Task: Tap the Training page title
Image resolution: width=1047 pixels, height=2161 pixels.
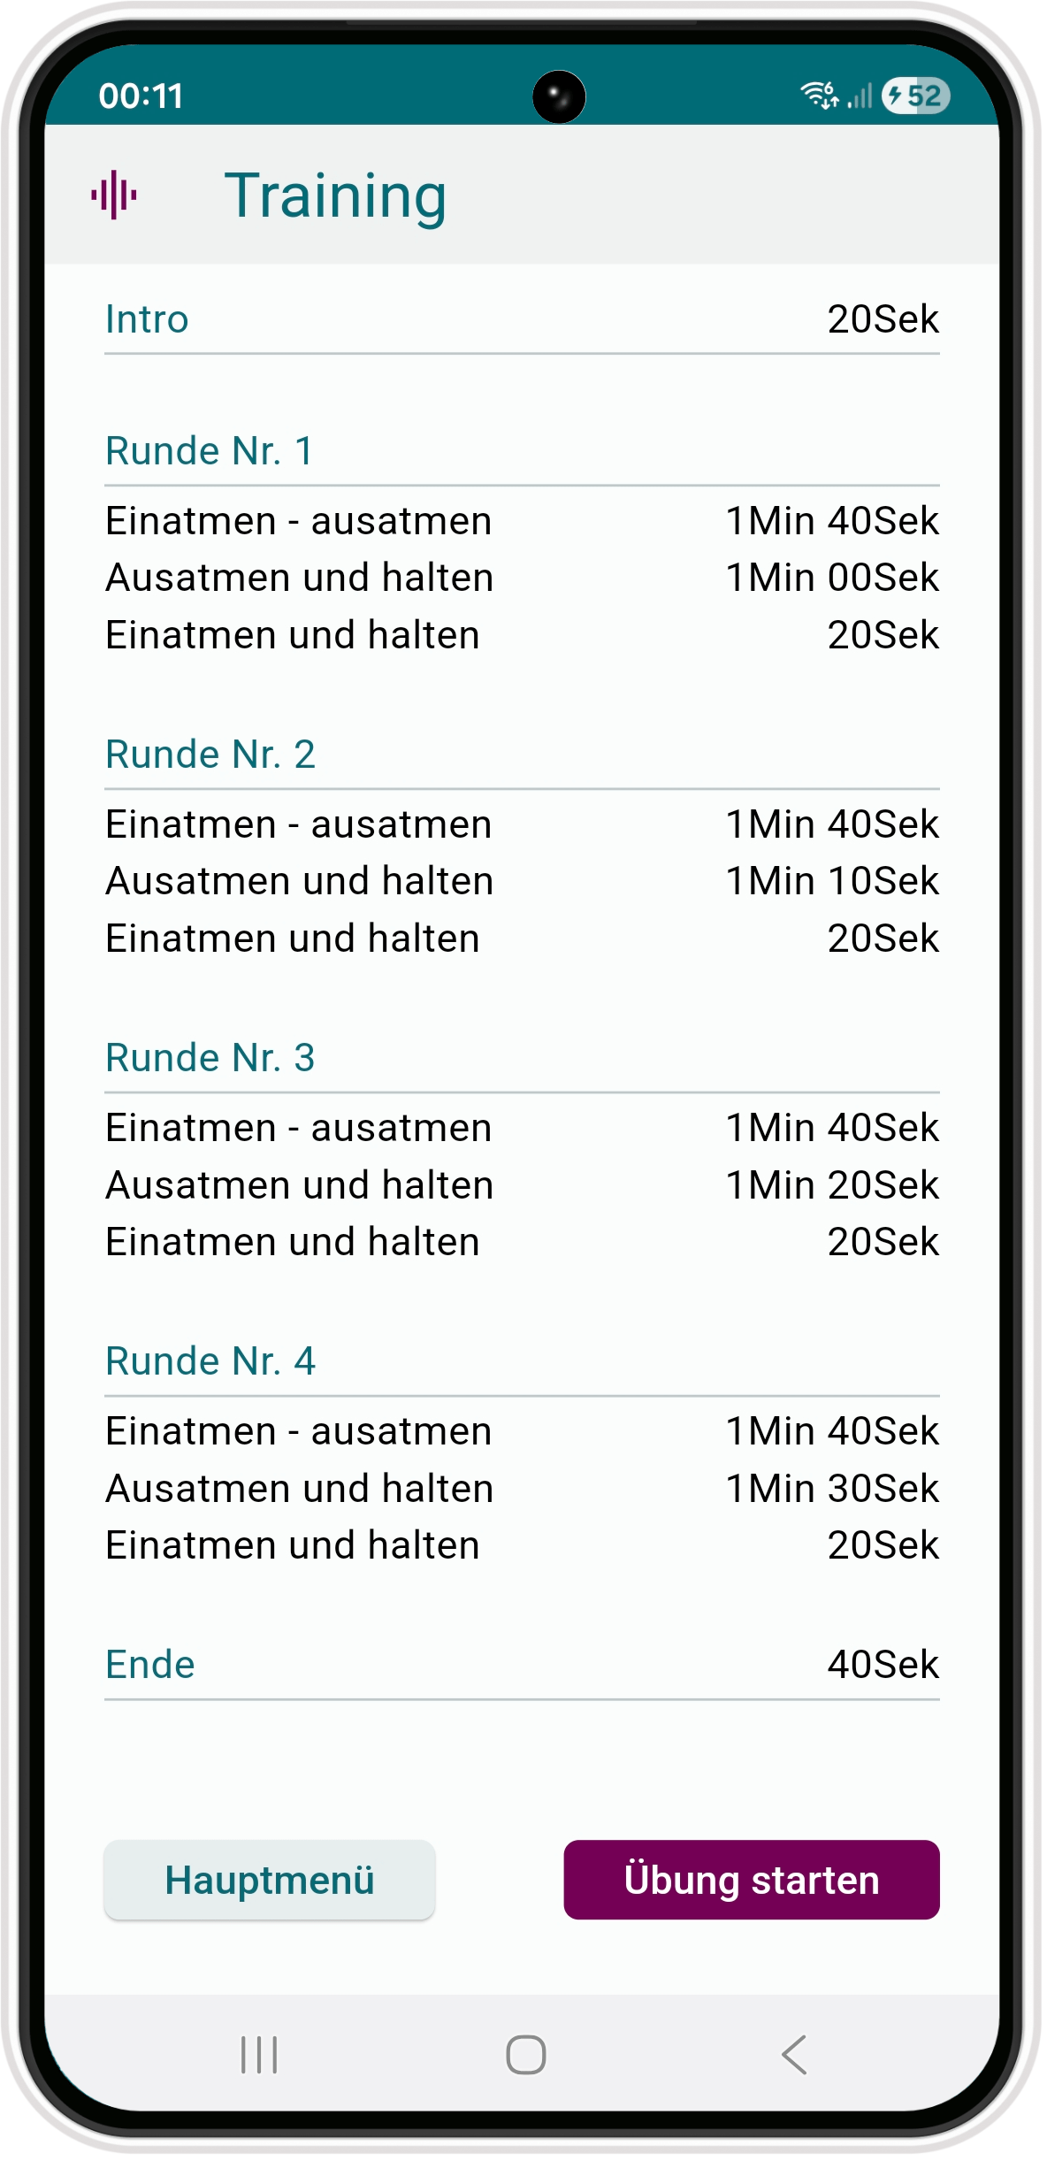Action: tap(335, 195)
